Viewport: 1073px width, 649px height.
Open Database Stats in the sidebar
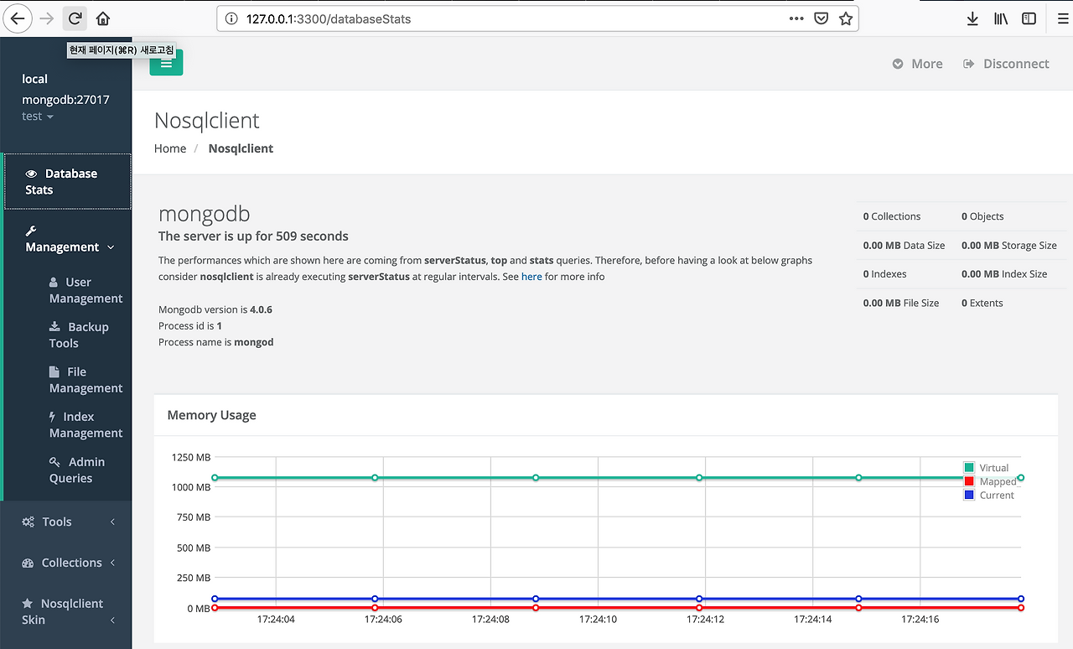pyautogui.click(x=67, y=181)
